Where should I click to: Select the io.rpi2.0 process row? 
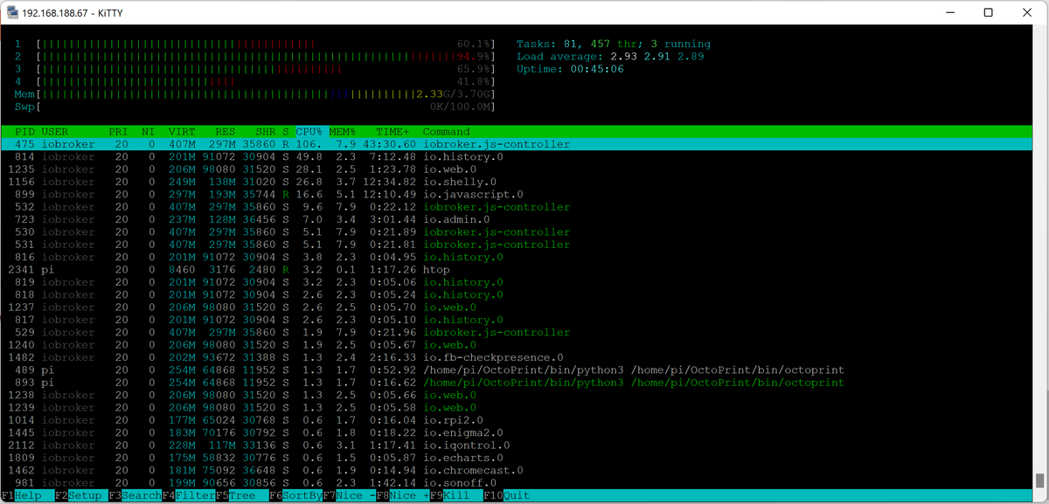click(517, 420)
